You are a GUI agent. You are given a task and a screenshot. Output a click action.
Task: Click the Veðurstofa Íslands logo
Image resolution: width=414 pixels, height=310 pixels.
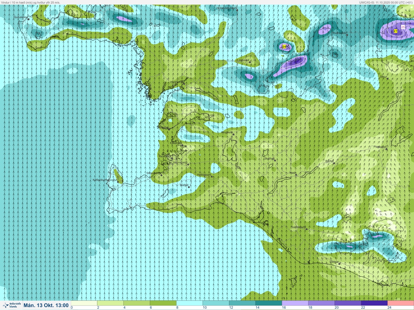click(x=11, y=305)
